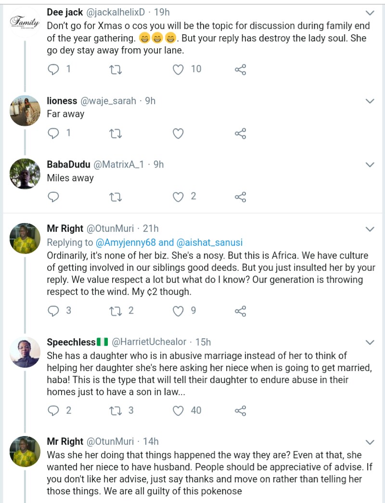385x503 pixels.
Task: Open the dropdown arrow on Speechless's tweet
Action: (x=370, y=343)
